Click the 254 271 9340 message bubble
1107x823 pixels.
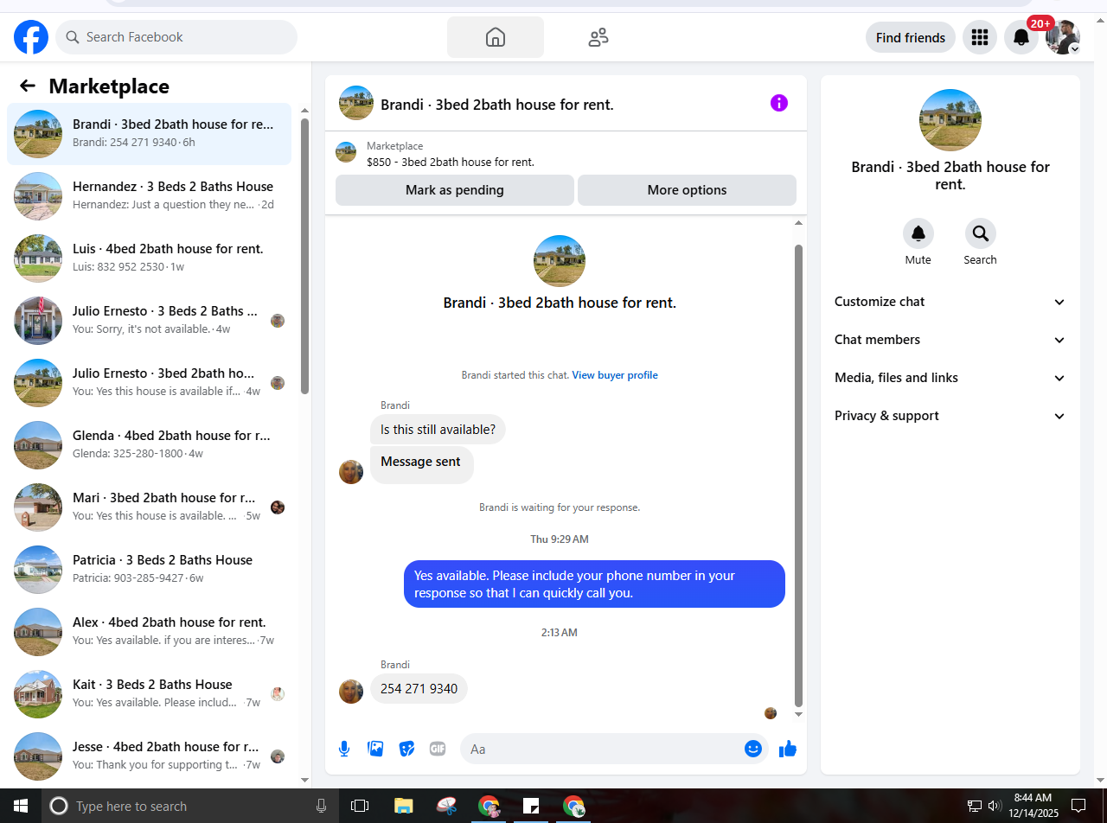pos(419,689)
